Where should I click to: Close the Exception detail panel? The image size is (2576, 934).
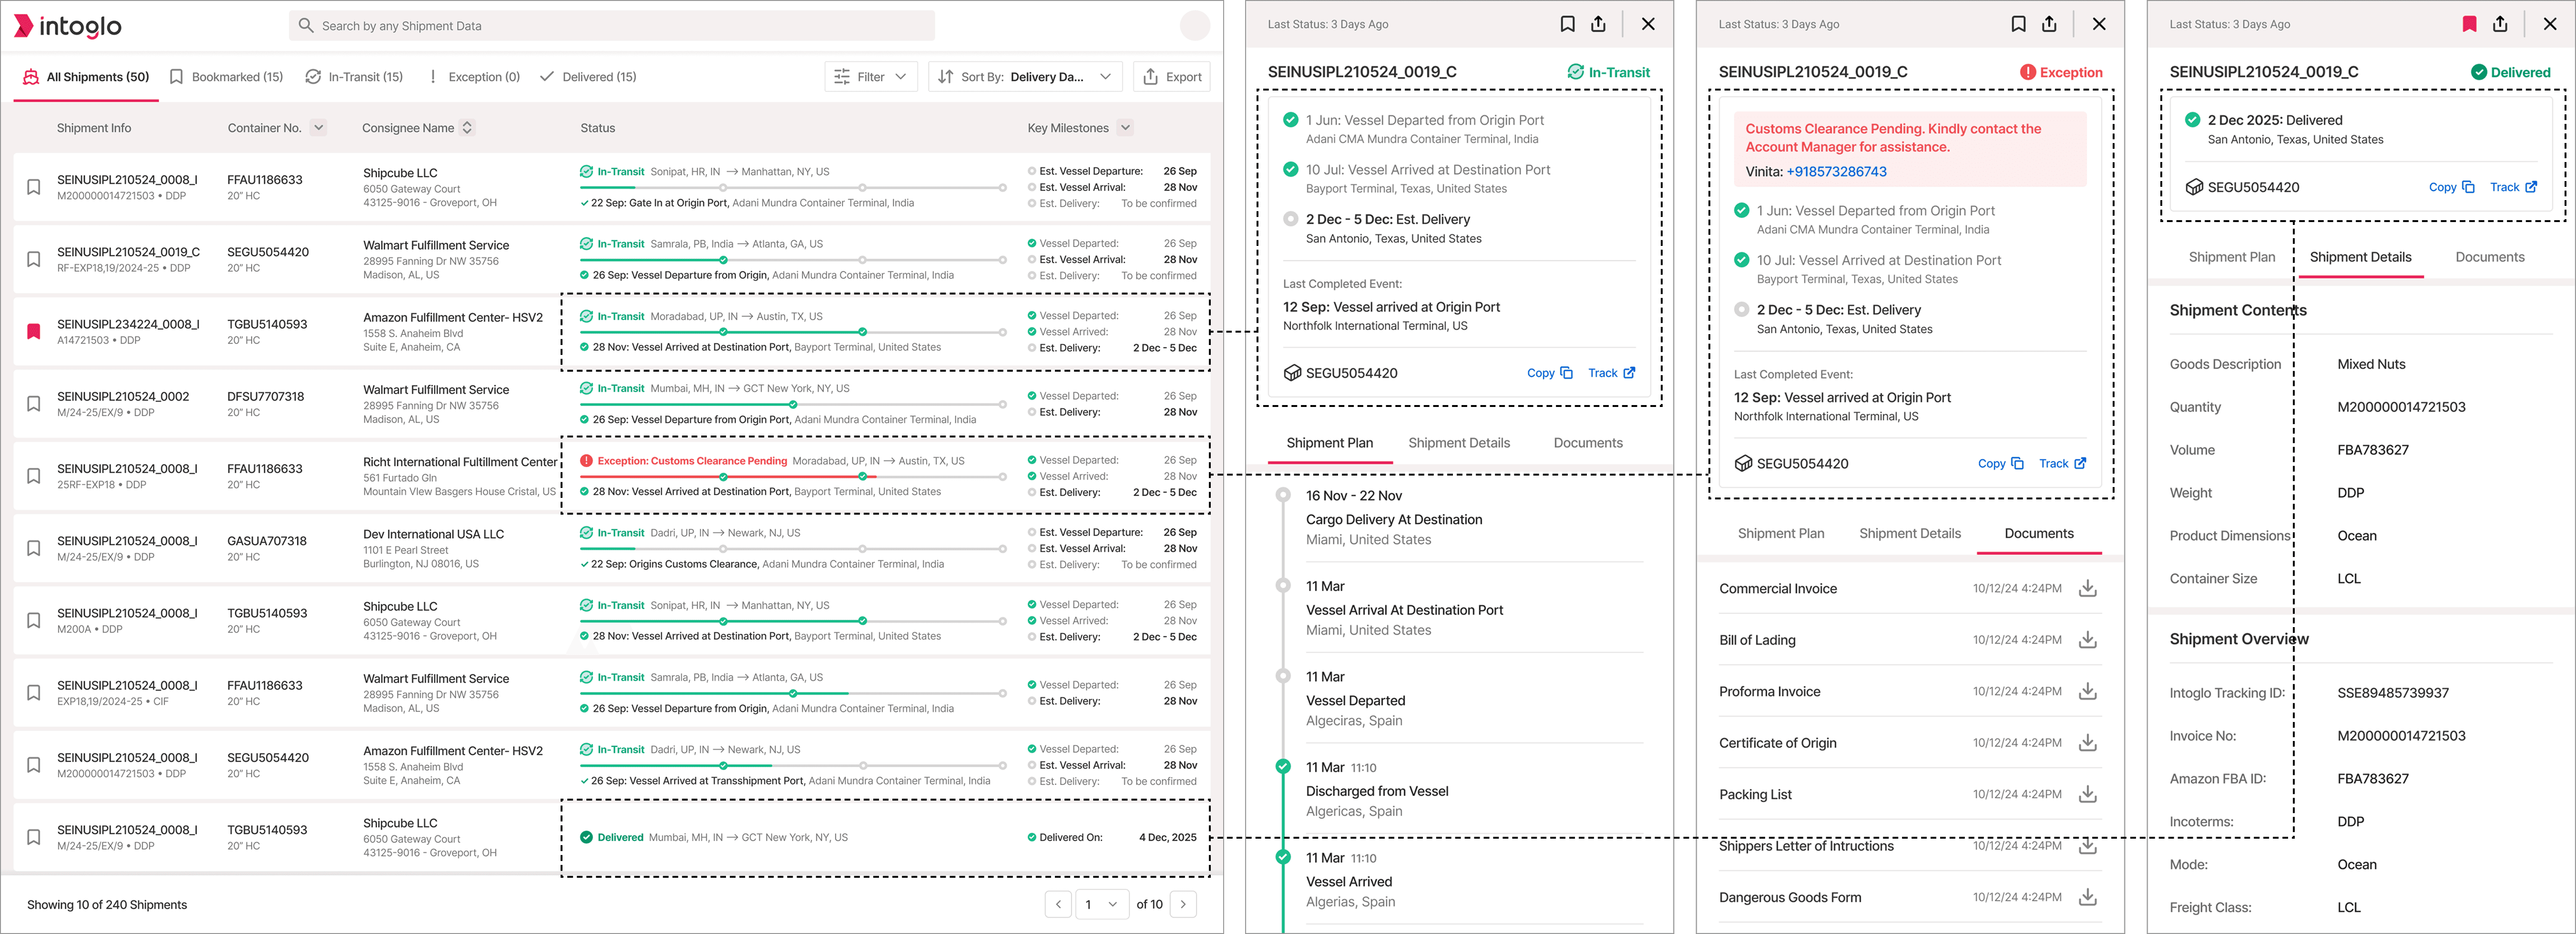click(x=2099, y=24)
